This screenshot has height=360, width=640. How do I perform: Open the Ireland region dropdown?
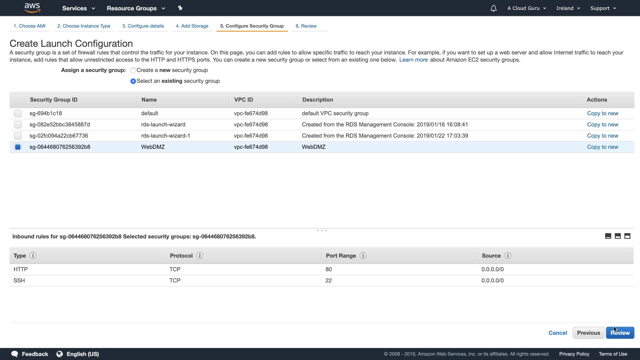coord(568,8)
